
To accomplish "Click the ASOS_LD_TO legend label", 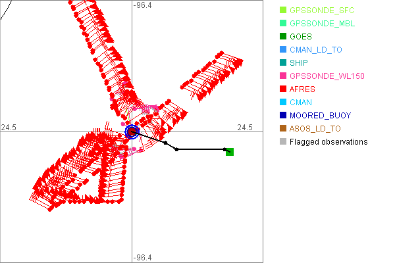I will pyautogui.click(x=315, y=129).
